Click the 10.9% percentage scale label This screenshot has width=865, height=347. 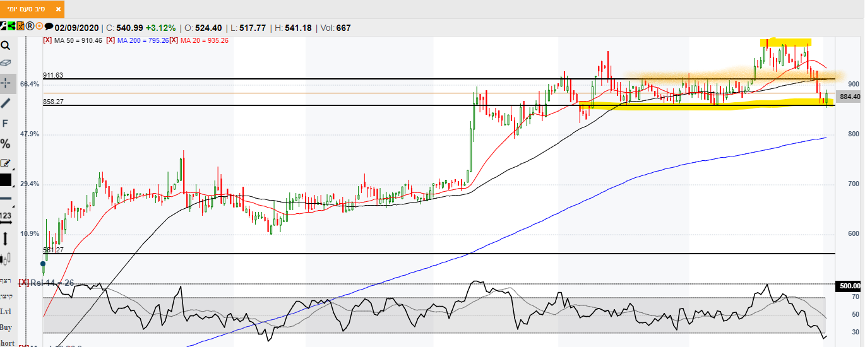click(x=31, y=233)
